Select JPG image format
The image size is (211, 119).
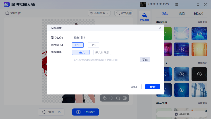coord(93,45)
